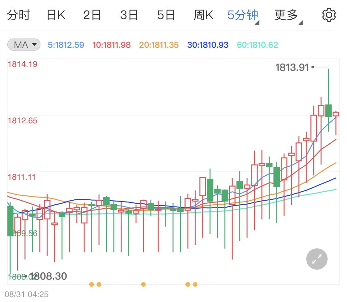The image size is (347, 302).
Task: Click the single middle orange event dot
Action: (x=143, y=284)
